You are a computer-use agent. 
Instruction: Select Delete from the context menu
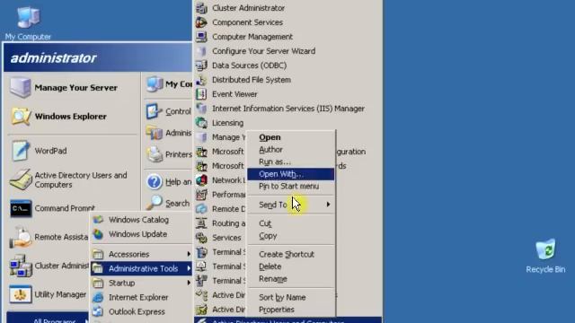[291, 266]
